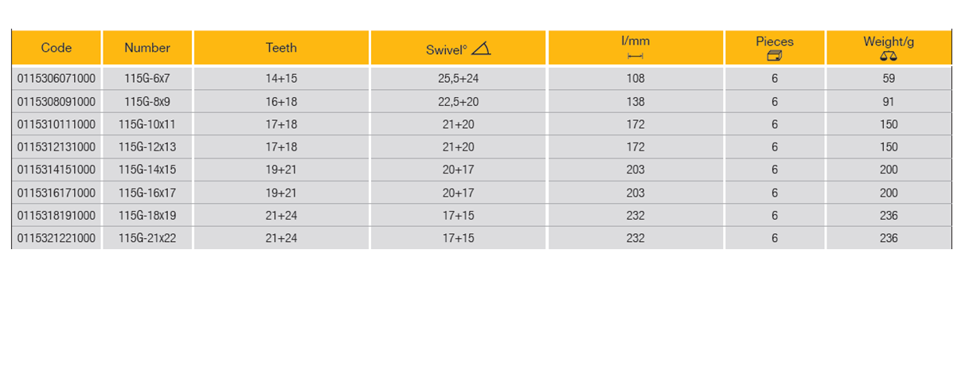The width and height of the screenshot is (969, 367).
Task: Open product code 0115308091000
Action: (56, 102)
